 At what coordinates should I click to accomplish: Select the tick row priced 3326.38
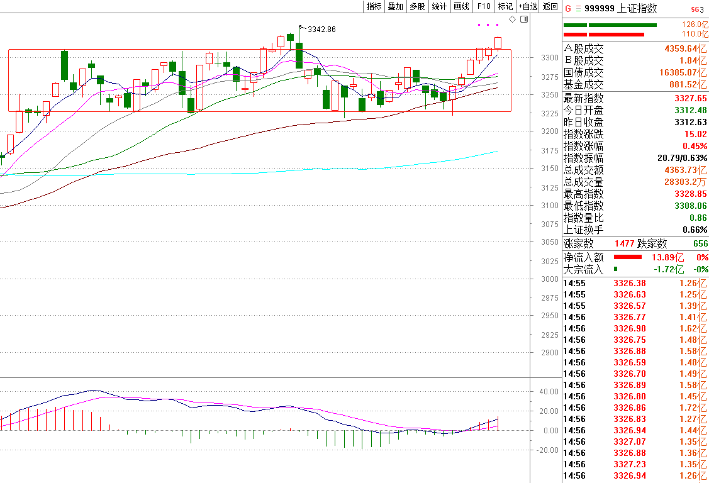pyautogui.click(x=635, y=283)
